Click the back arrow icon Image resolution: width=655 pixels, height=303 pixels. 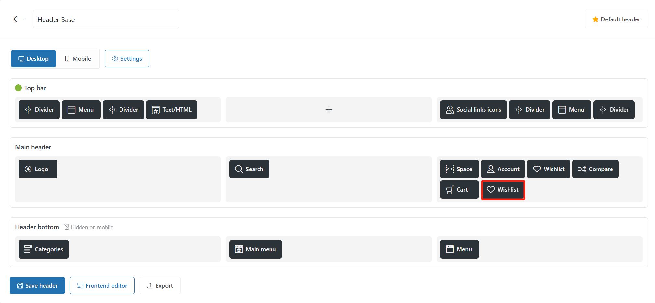pyautogui.click(x=19, y=19)
